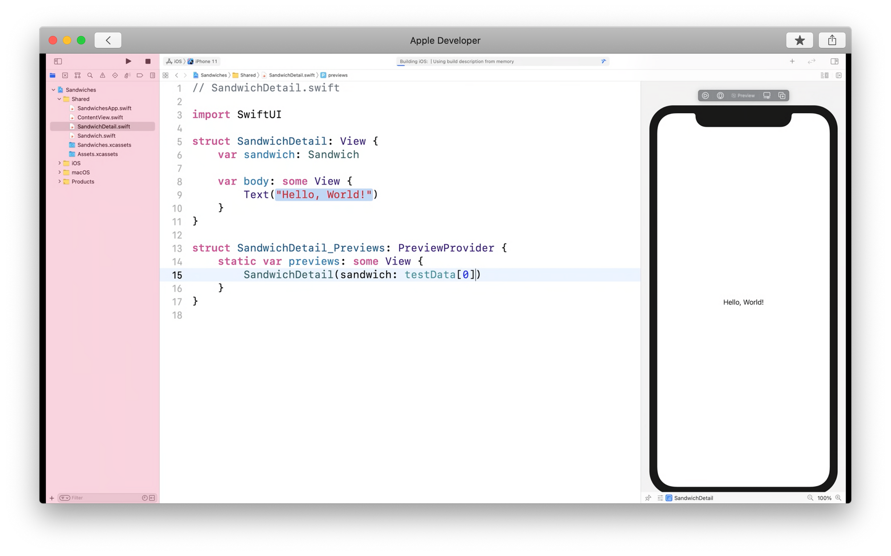The height and width of the screenshot is (556, 891).
Task: Go back with the Apple Developer back button
Action: tap(108, 40)
